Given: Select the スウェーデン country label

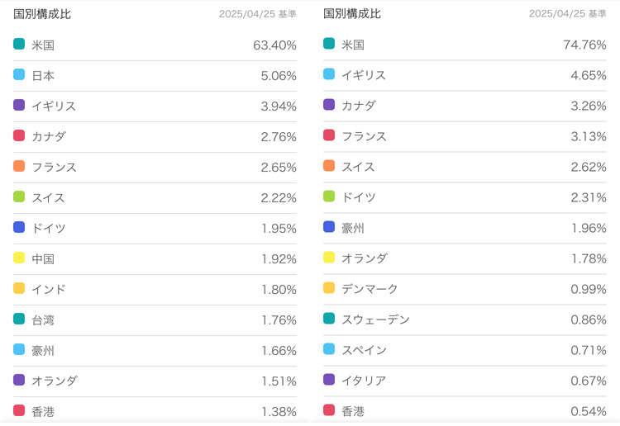Looking at the screenshot, I should click(375, 319).
